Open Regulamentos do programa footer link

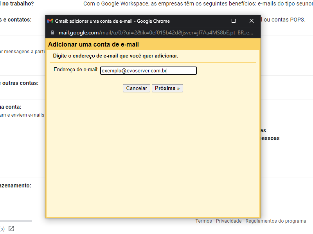[276, 221]
